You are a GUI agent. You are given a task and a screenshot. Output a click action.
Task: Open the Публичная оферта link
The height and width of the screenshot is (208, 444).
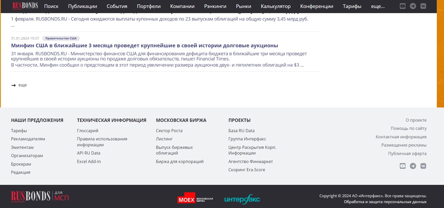pyautogui.click(x=407, y=153)
